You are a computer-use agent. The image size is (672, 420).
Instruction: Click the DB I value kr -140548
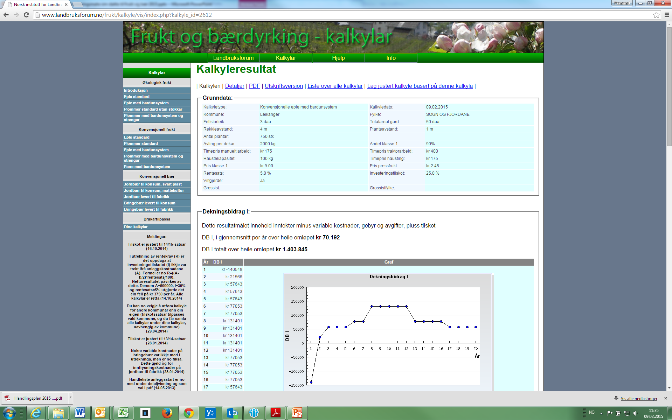[x=232, y=269]
